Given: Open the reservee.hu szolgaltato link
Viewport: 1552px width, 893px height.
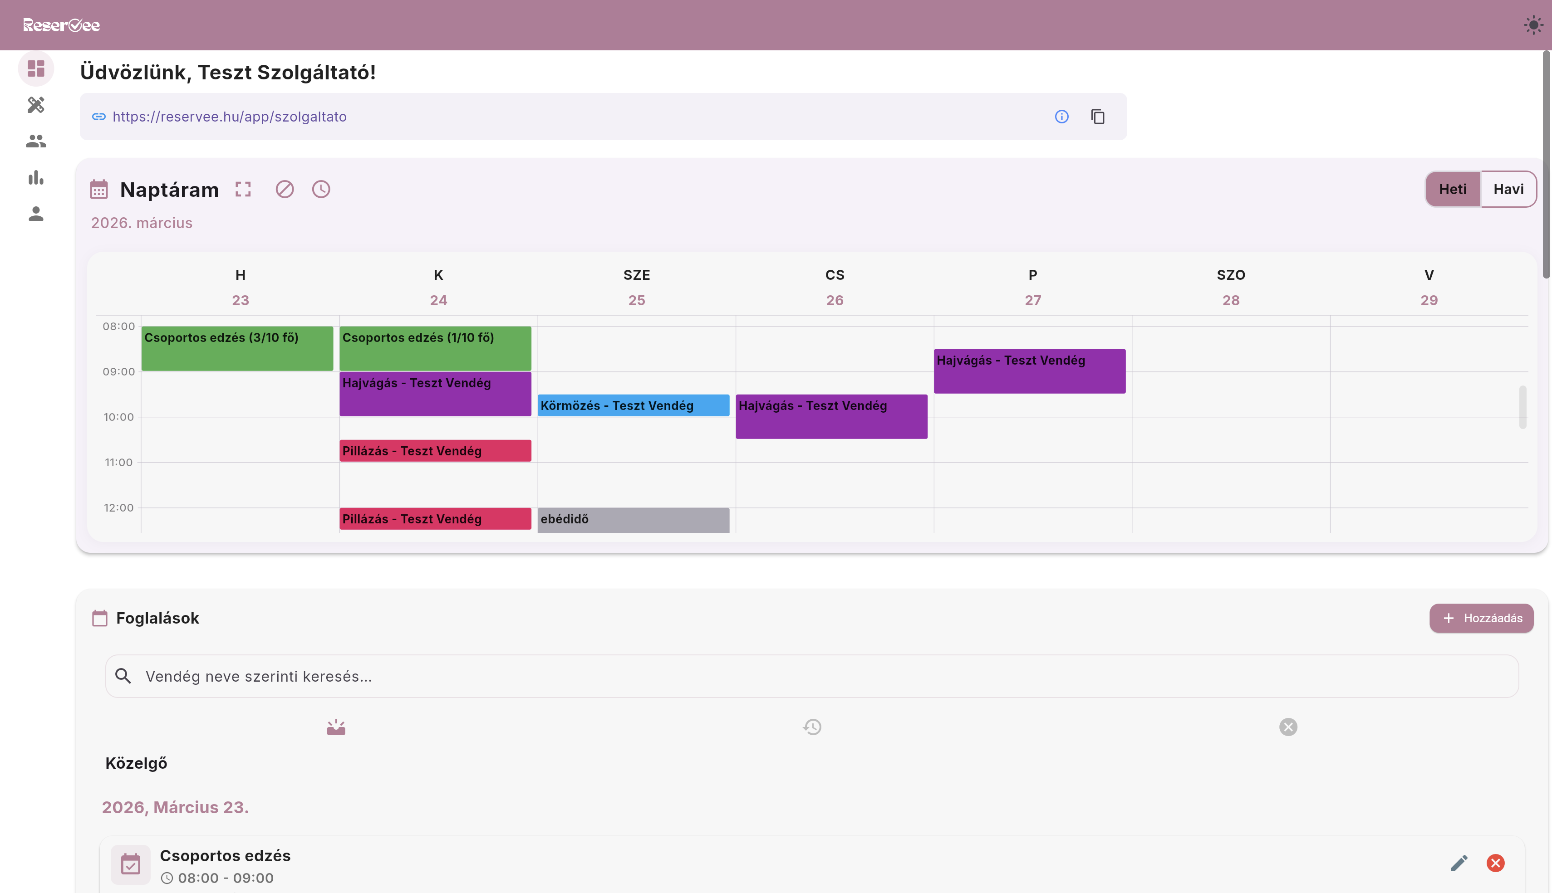Looking at the screenshot, I should pos(229,117).
